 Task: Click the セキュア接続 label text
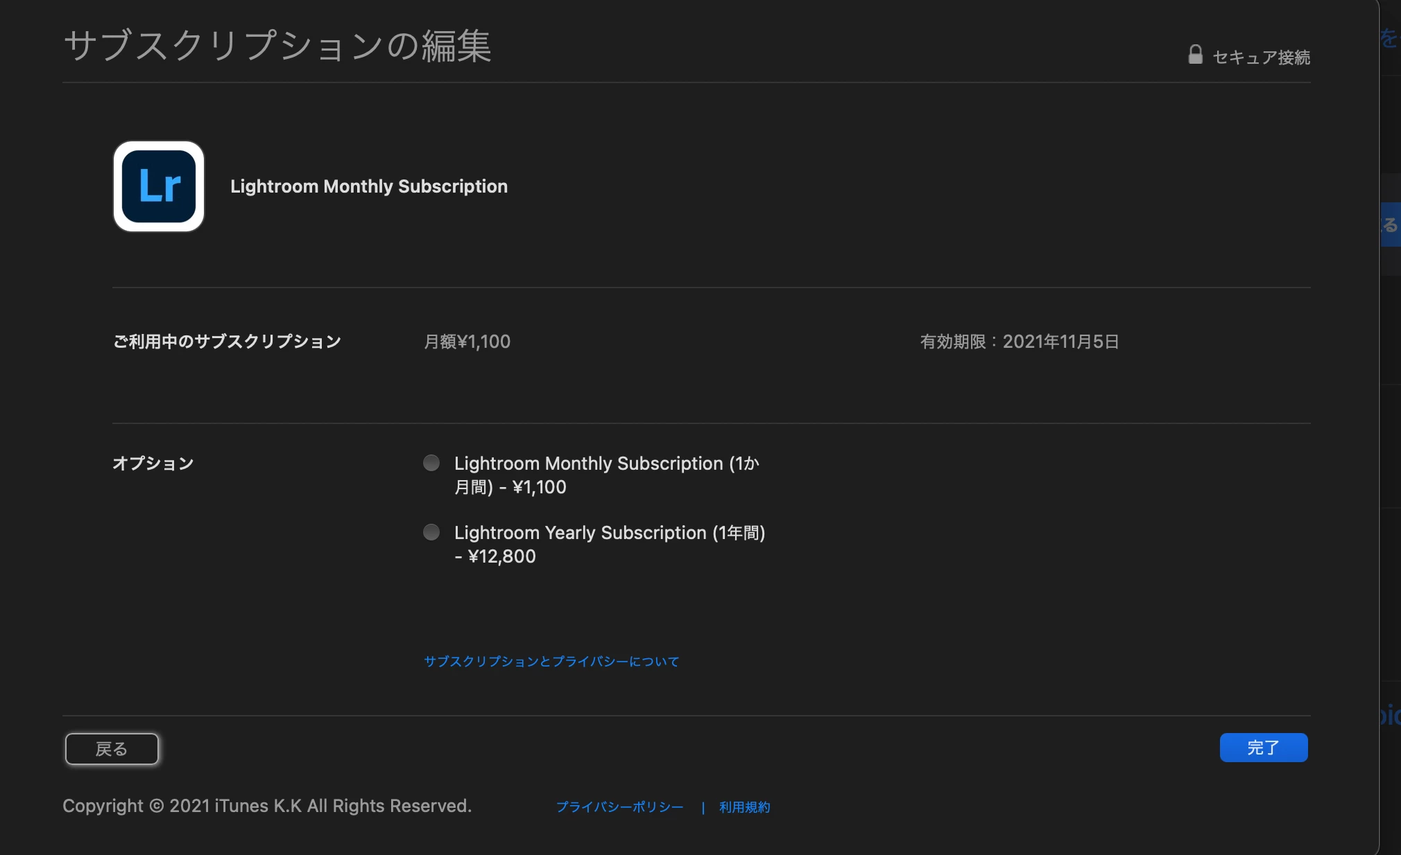[1261, 58]
